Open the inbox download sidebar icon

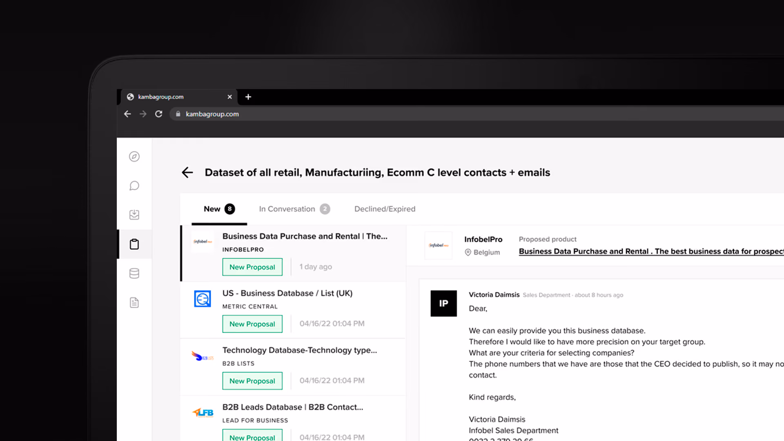point(134,215)
